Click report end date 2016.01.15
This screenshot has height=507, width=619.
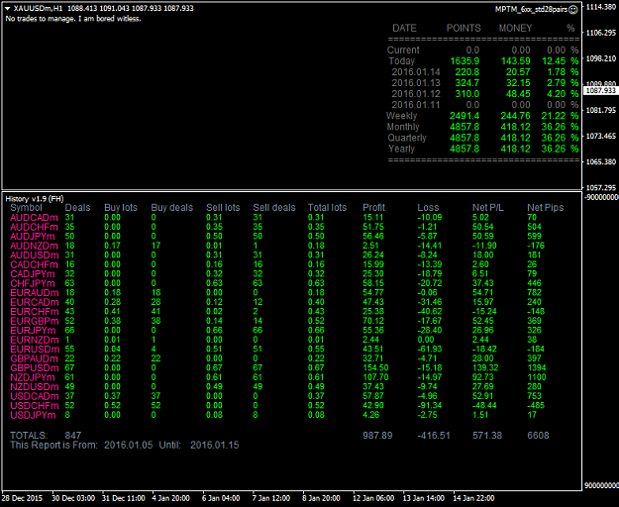(214, 445)
